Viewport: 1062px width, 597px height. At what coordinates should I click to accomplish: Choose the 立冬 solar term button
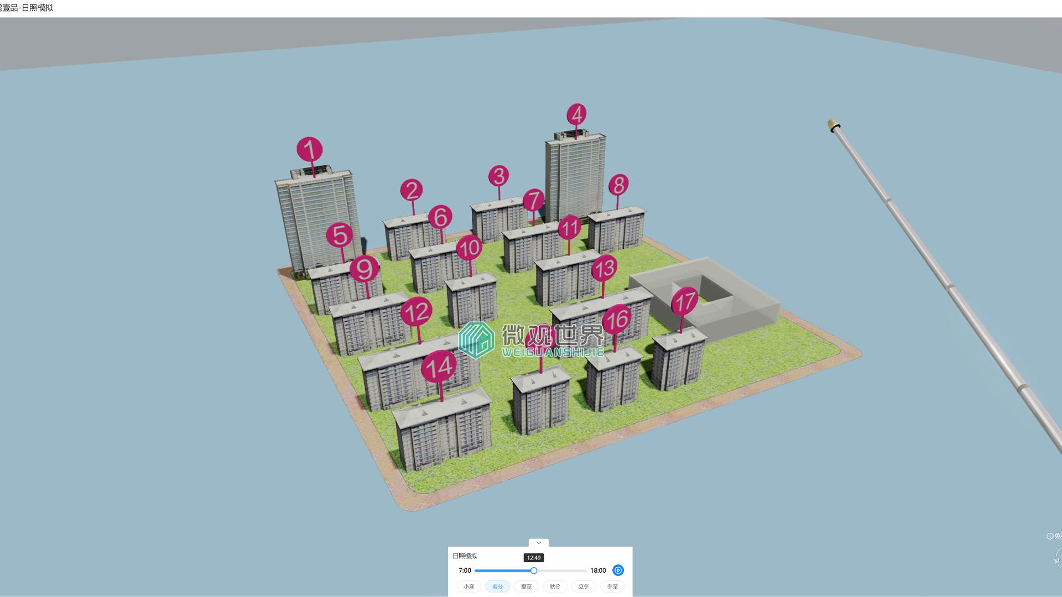click(584, 586)
